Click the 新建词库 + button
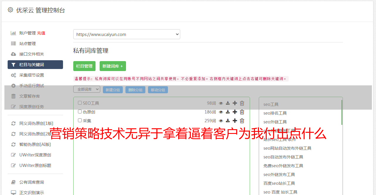This screenshot has height=195, width=376. [x=113, y=66]
